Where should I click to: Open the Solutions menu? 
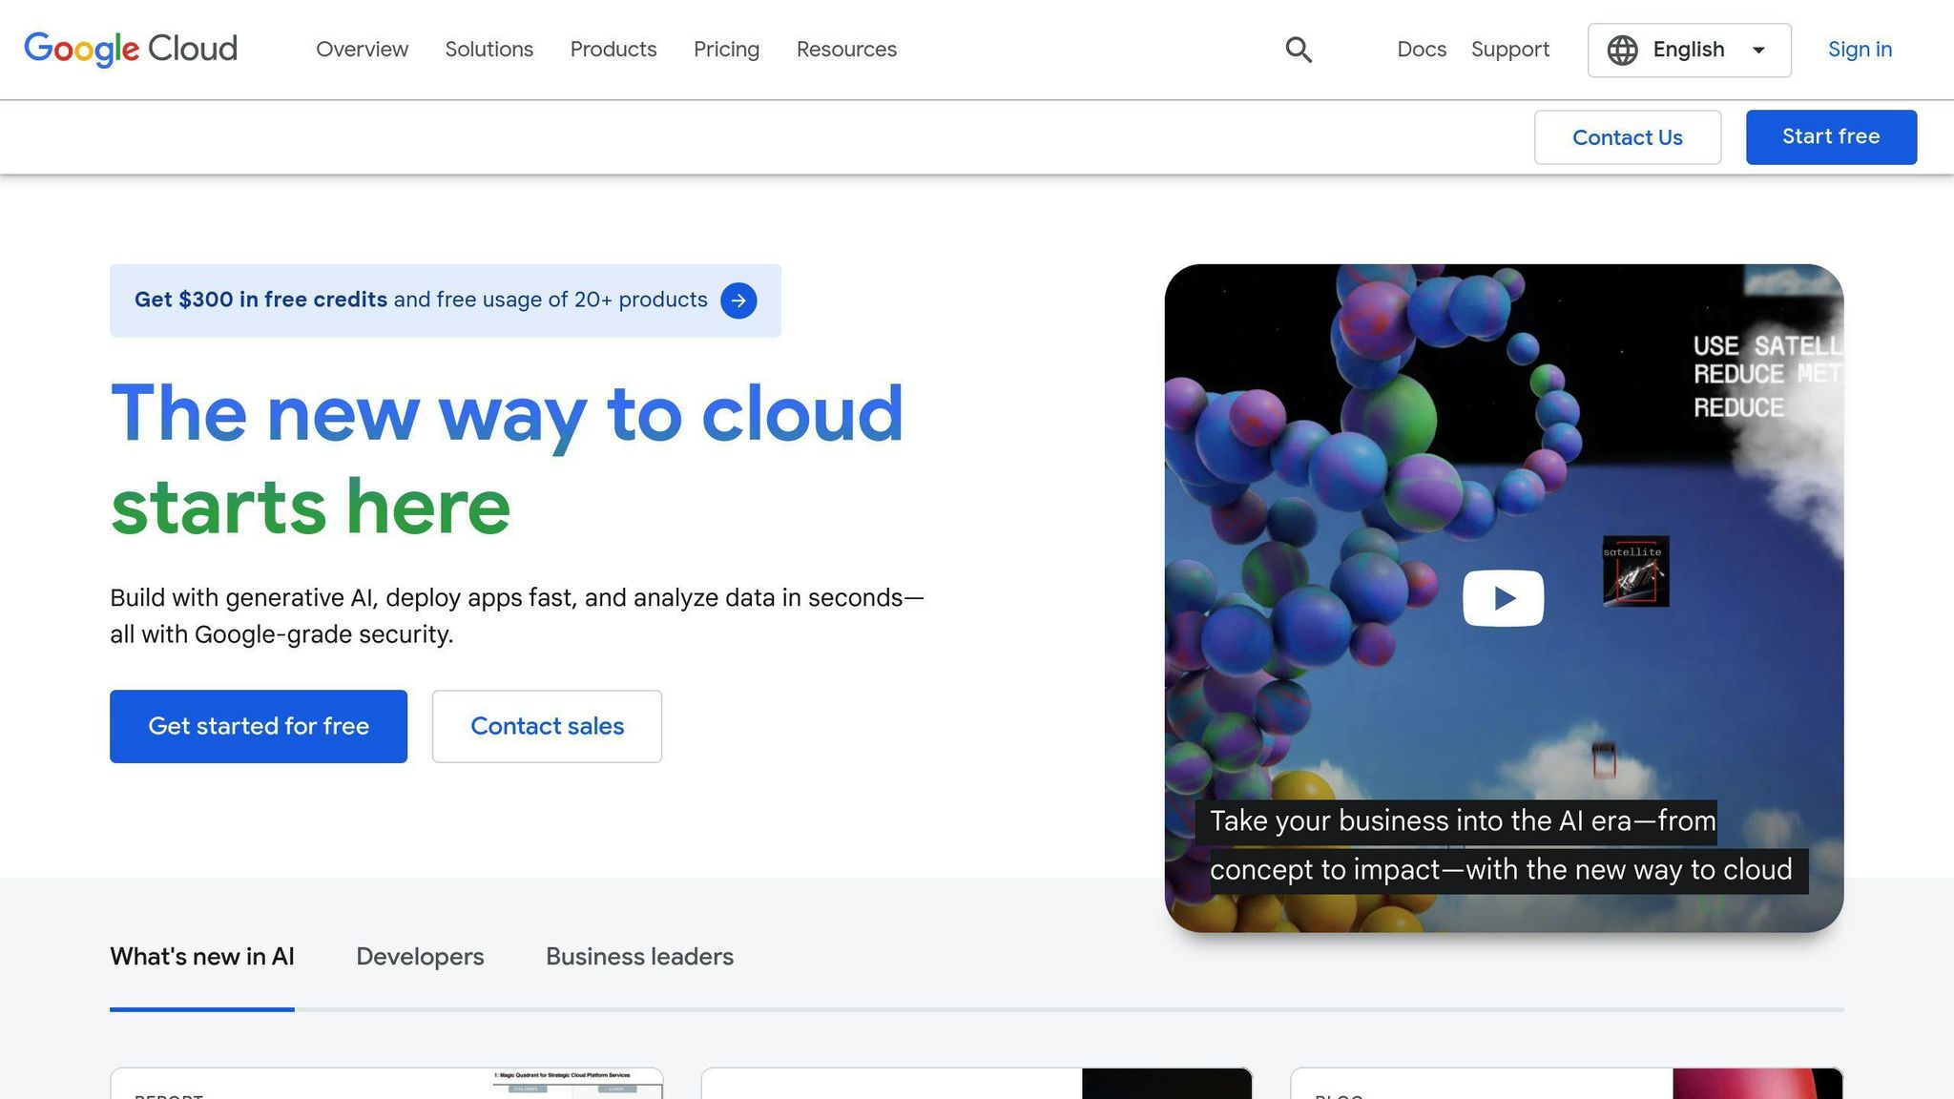coord(488,49)
